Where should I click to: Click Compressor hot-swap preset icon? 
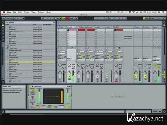click(x=68, y=86)
